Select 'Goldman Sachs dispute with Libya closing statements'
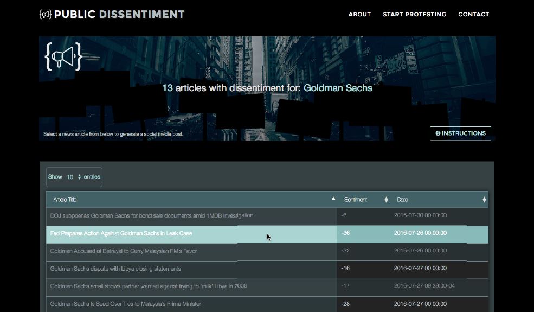Screen dimensions: 534x312 (115, 269)
